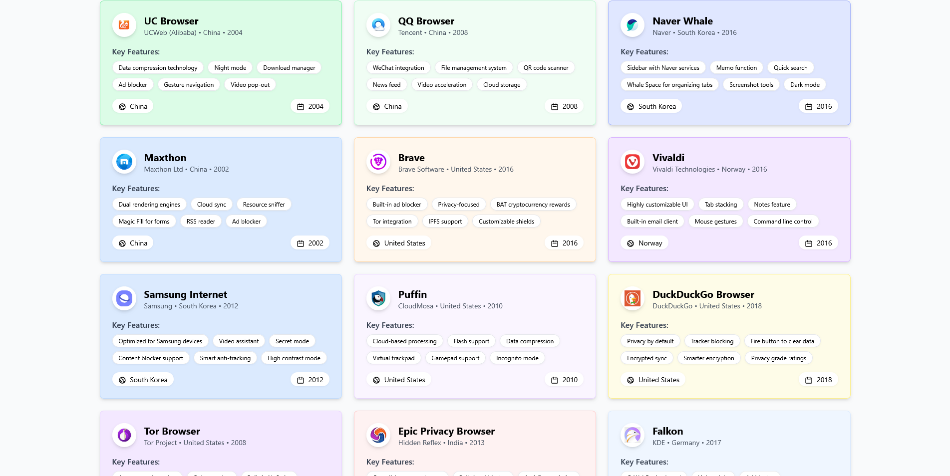Click the WeChat integration chip
Image resolution: width=950 pixels, height=476 pixels.
[x=398, y=67]
